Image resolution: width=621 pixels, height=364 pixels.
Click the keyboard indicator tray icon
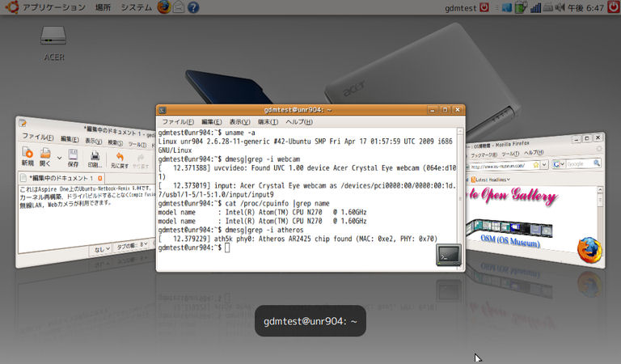tap(547, 7)
